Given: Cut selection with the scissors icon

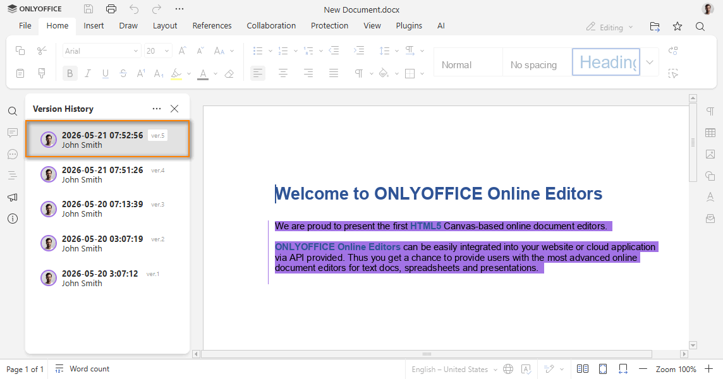Looking at the screenshot, I should [42, 51].
